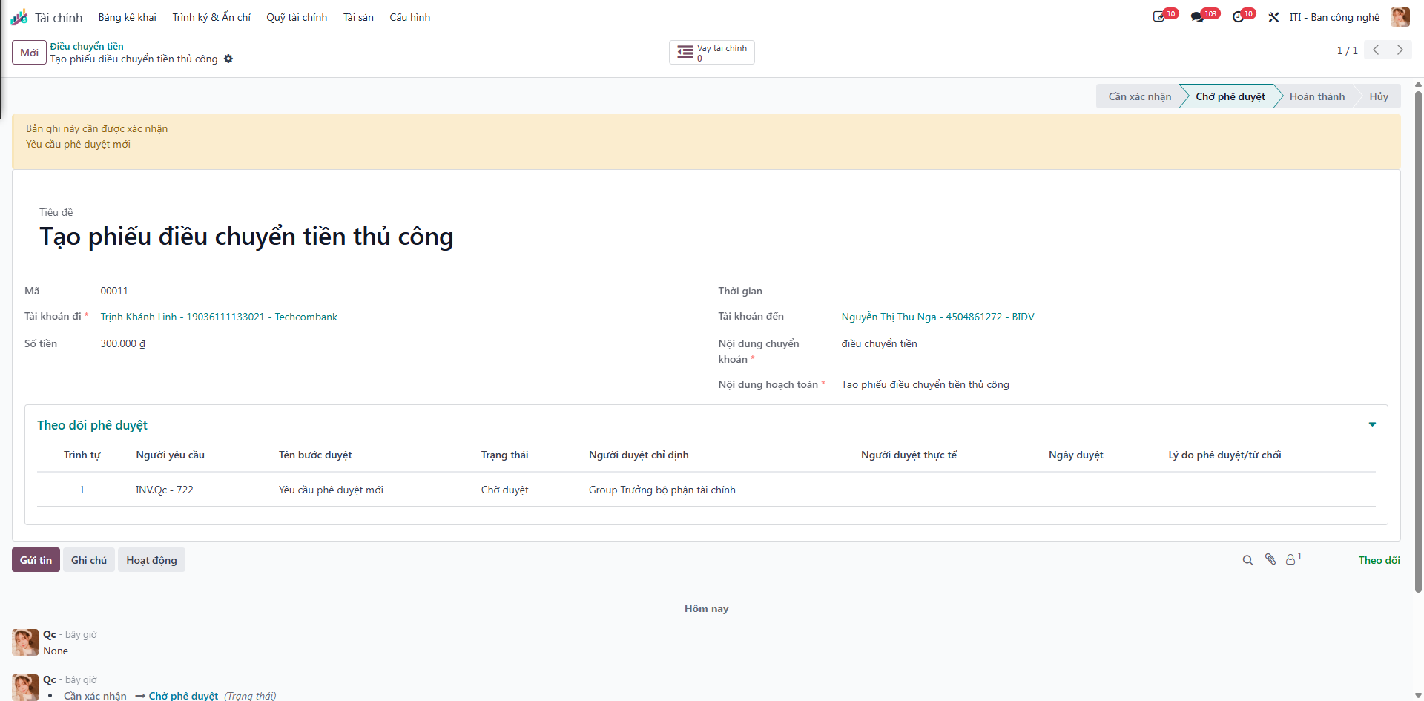Sort by the Ngày duyệt column header
Screen dimensions: 1424x701
1075,455
